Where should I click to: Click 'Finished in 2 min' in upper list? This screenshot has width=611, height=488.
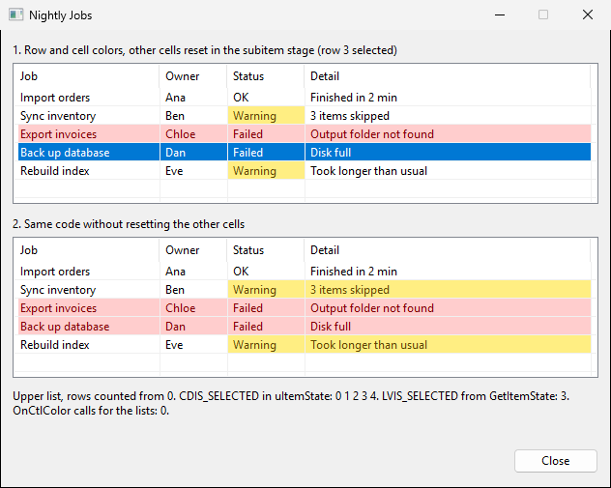[448, 98]
